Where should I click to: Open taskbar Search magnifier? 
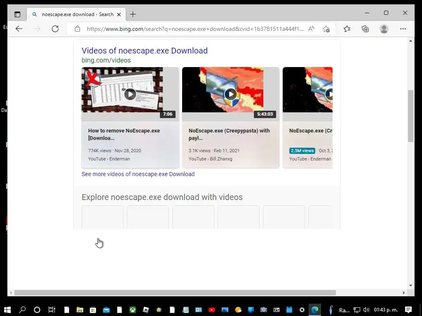pyautogui.click(x=22, y=310)
